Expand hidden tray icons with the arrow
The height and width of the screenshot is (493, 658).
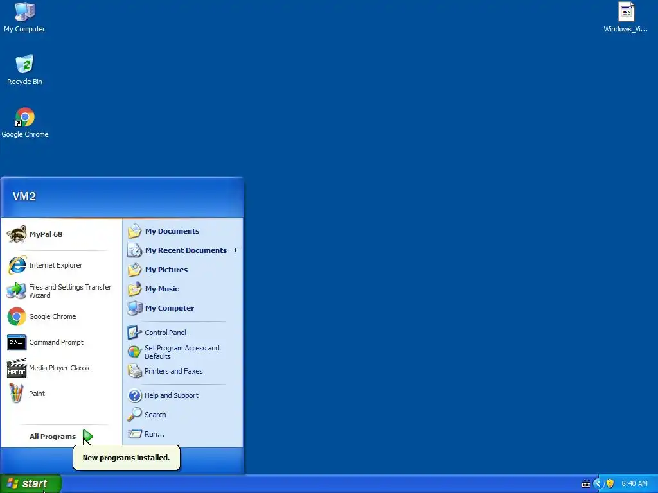coord(598,483)
